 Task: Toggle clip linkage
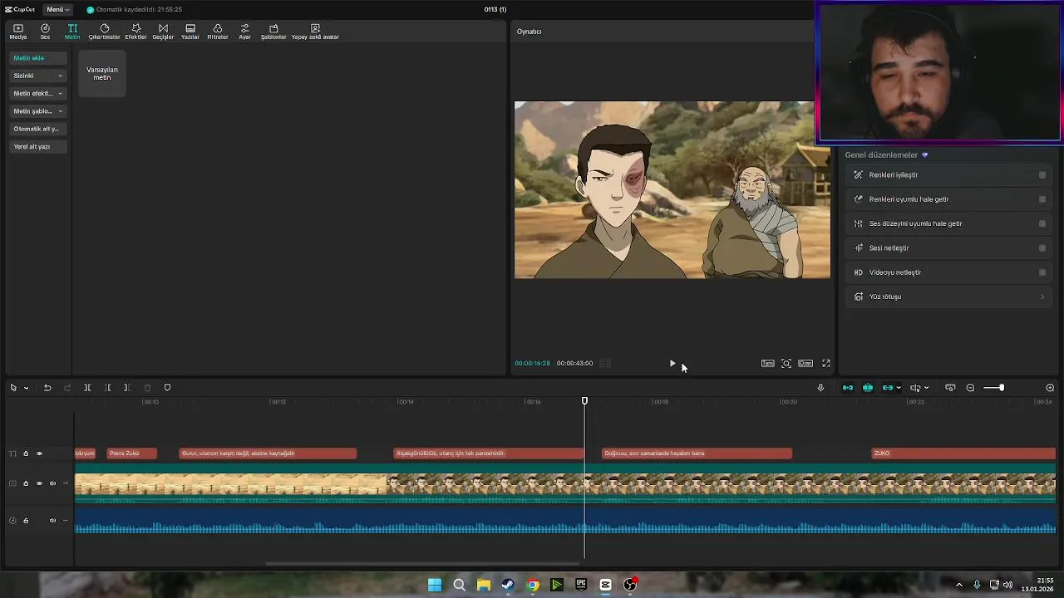[888, 388]
